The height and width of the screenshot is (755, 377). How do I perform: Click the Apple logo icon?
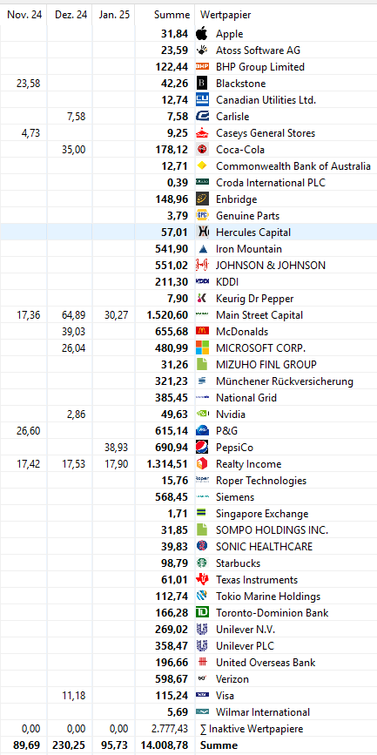(x=202, y=34)
